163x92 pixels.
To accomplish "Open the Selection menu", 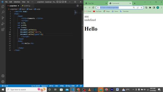I will pyautogui.click(x=17, y=2).
